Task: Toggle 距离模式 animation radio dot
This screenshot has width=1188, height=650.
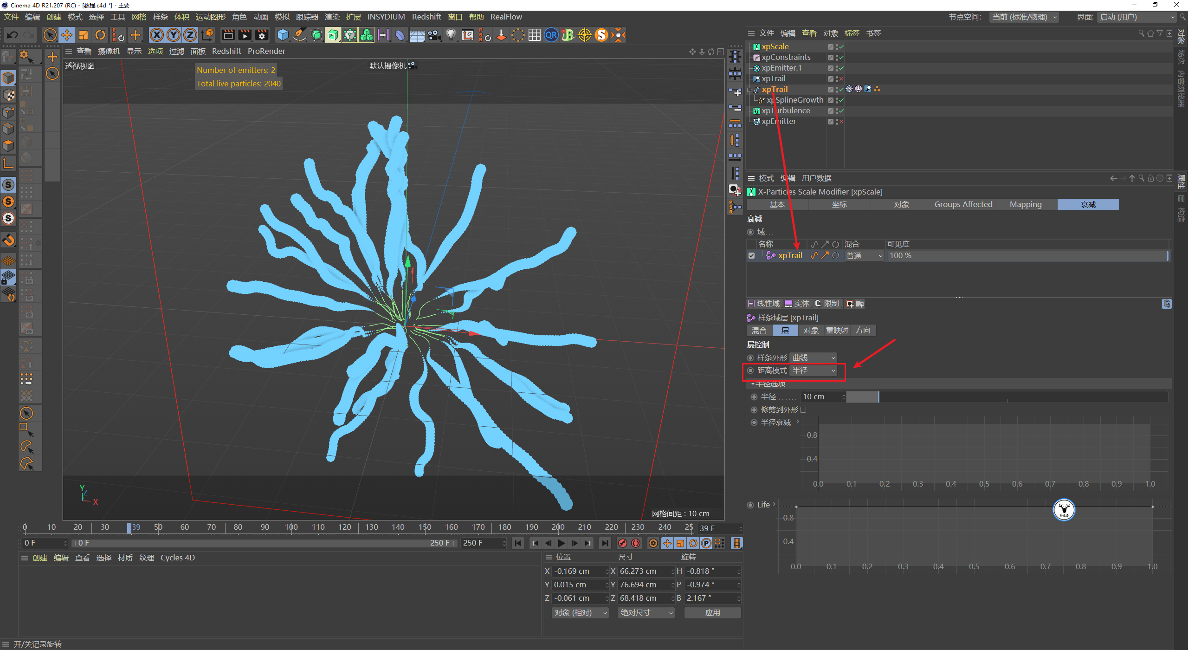Action: coord(750,370)
